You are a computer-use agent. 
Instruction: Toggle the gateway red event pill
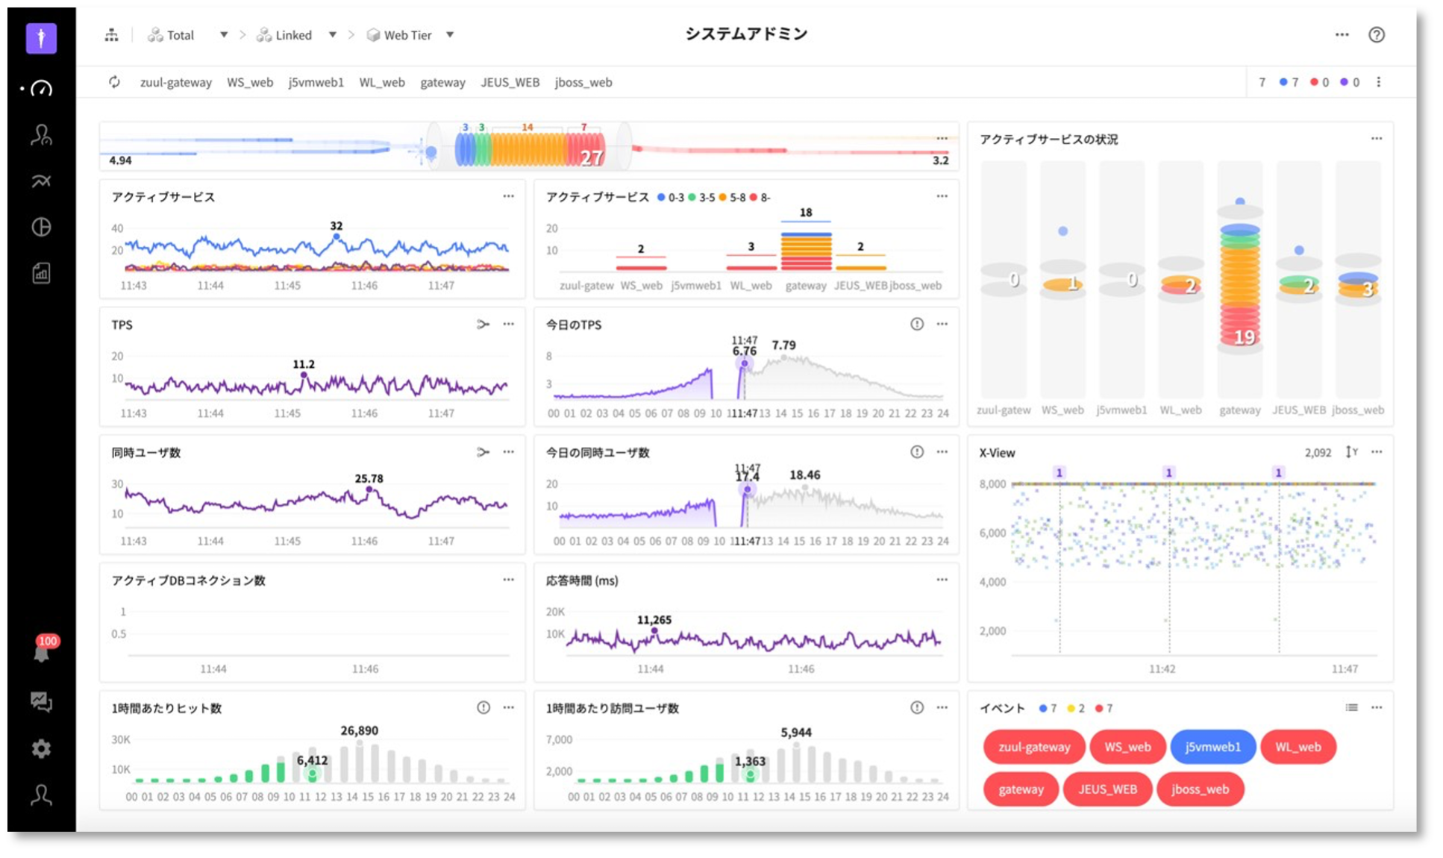click(1020, 789)
